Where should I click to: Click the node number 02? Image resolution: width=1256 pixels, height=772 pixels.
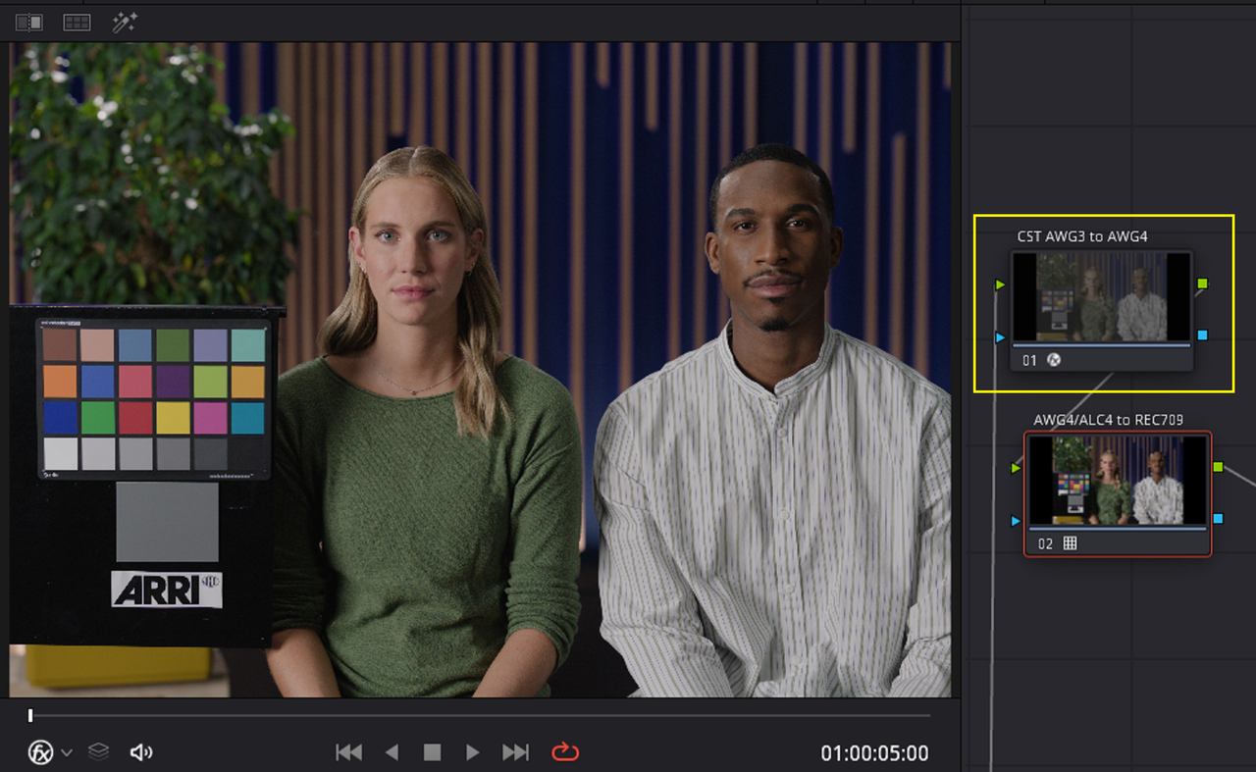coord(1045,542)
